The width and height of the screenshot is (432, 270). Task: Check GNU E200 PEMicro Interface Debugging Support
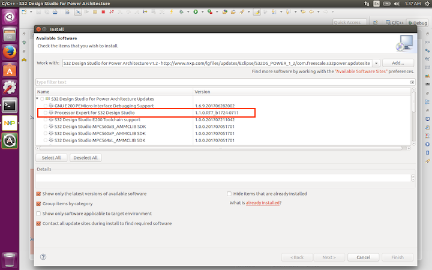pyautogui.click(x=46, y=106)
